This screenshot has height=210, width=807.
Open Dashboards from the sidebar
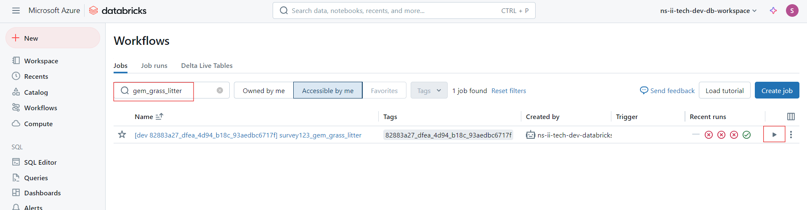click(36, 193)
